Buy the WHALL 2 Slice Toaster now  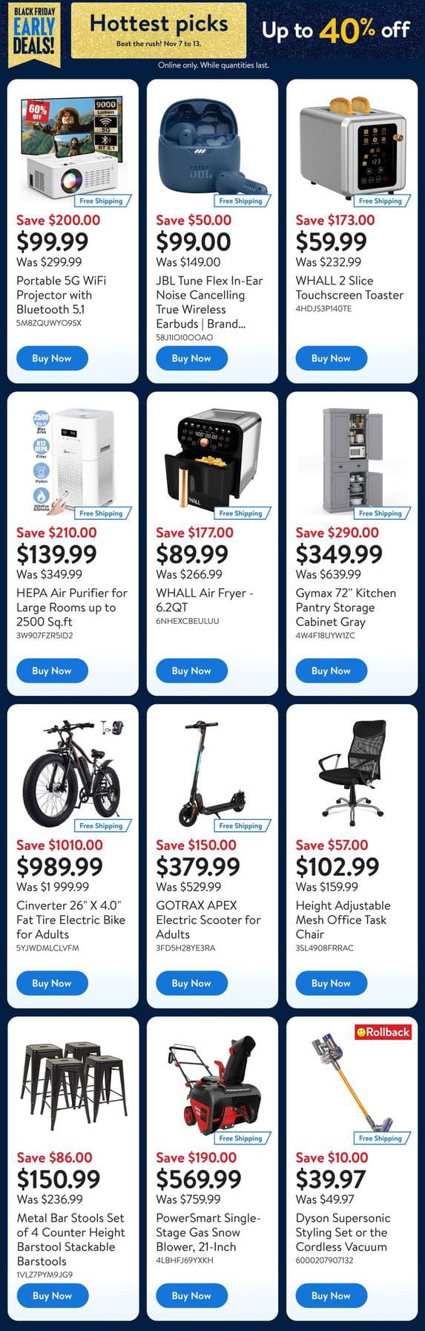(331, 358)
